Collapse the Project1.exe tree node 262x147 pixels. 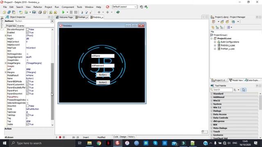(x=212, y=38)
